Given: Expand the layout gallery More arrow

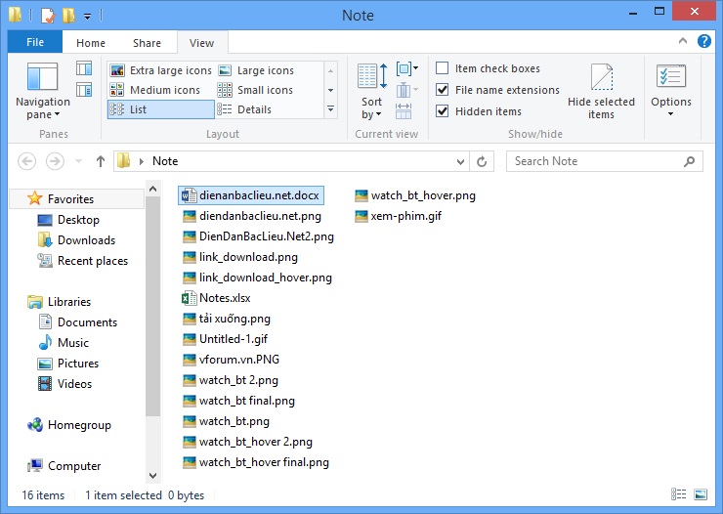Looking at the screenshot, I should (330, 109).
